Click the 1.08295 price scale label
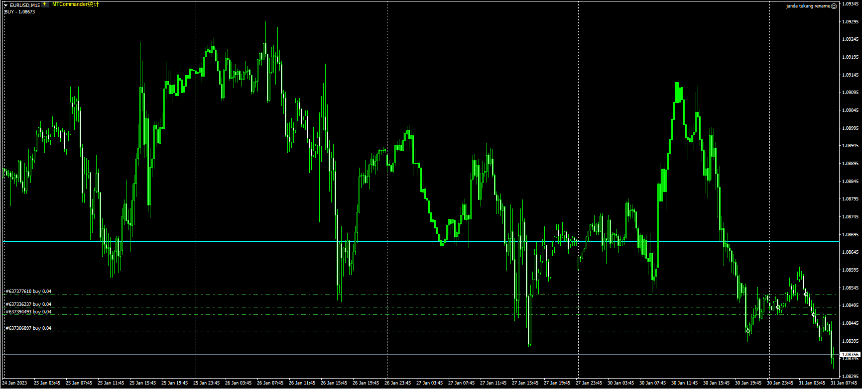This screenshot has height=389, width=862. (x=851, y=377)
